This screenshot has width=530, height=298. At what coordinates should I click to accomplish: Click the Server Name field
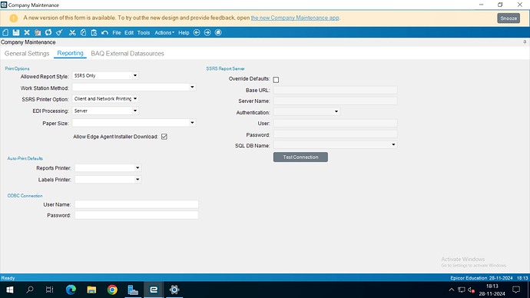point(336,101)
